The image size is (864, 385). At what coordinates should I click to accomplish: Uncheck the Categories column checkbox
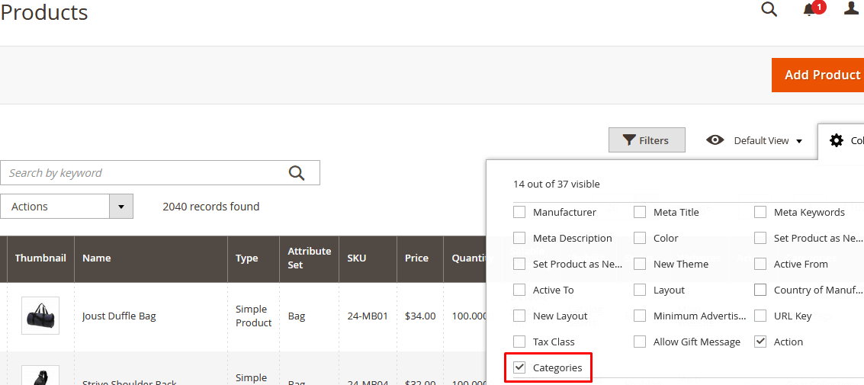(x=519, y=367)
